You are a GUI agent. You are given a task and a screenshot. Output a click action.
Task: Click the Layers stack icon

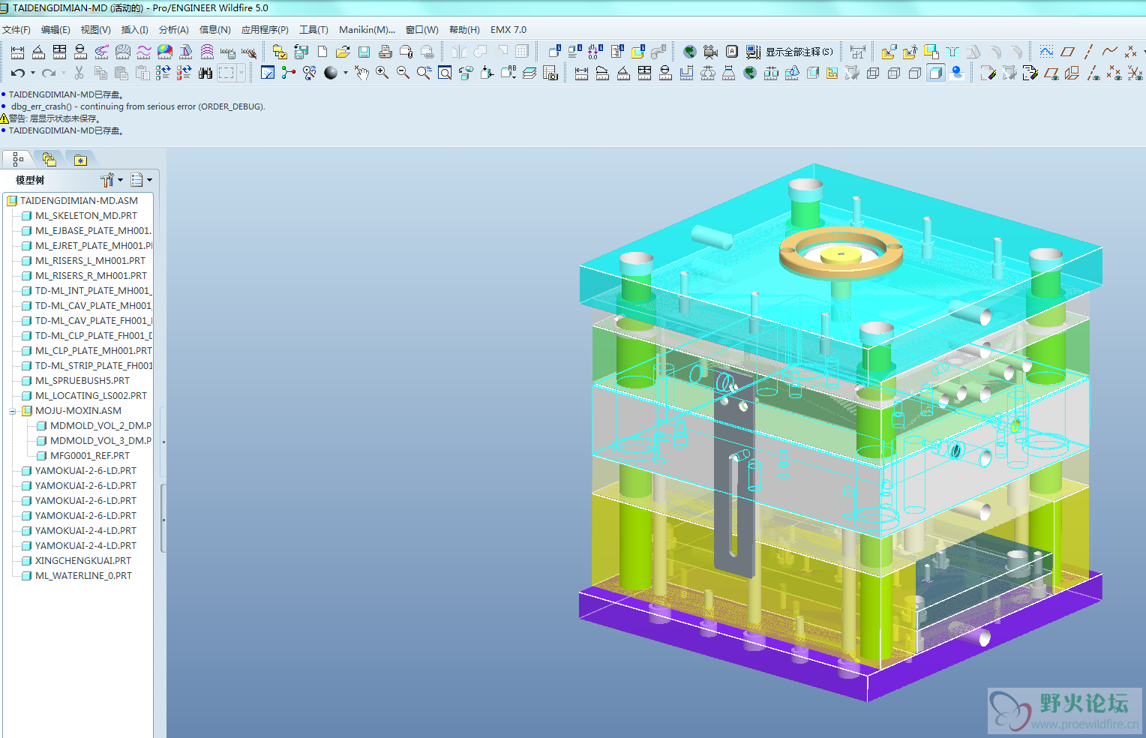click(529, 73)
